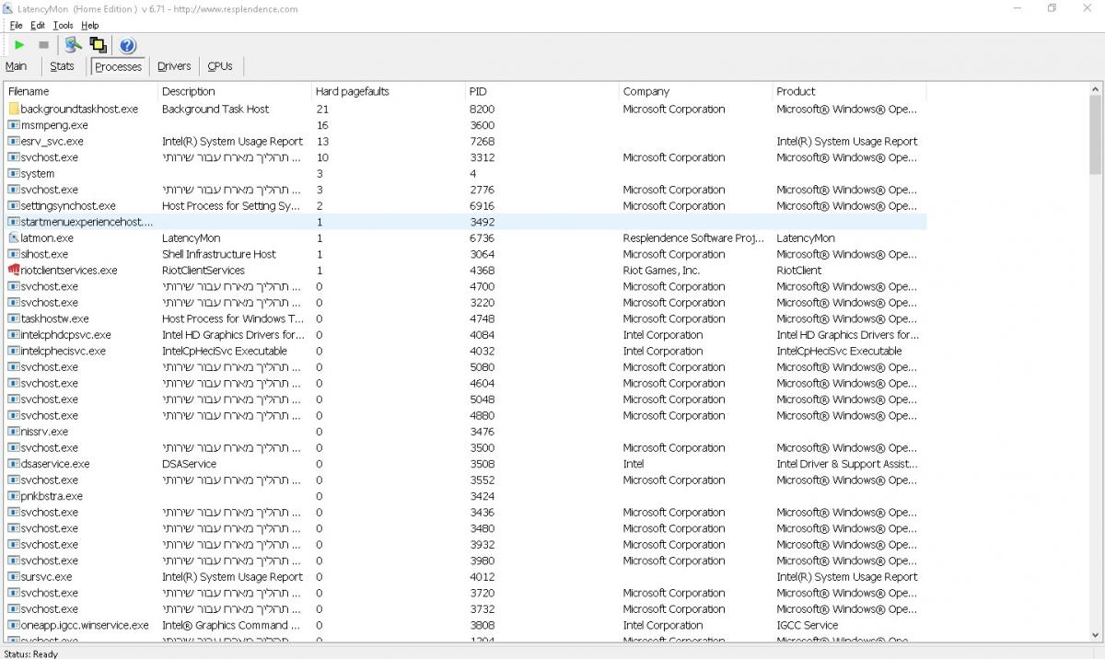Open the Tools menu
The image size is (1105, 659).
coord(63,26)
